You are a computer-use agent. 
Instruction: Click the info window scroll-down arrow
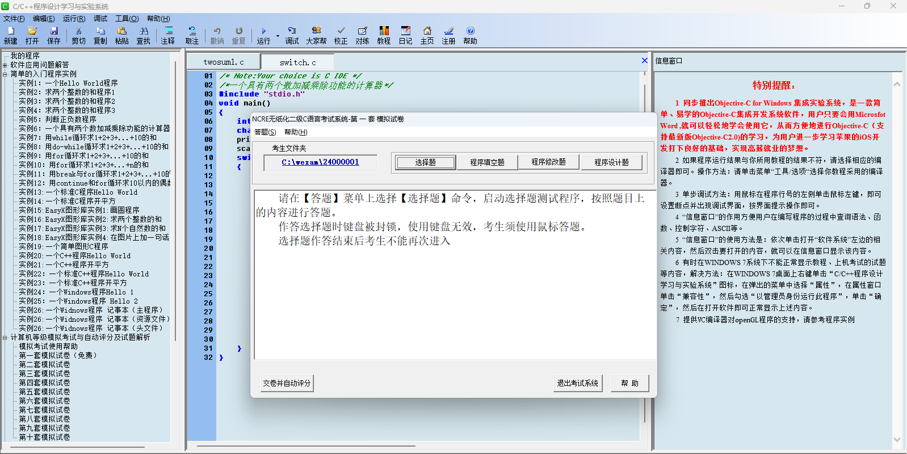pos(897,439)
